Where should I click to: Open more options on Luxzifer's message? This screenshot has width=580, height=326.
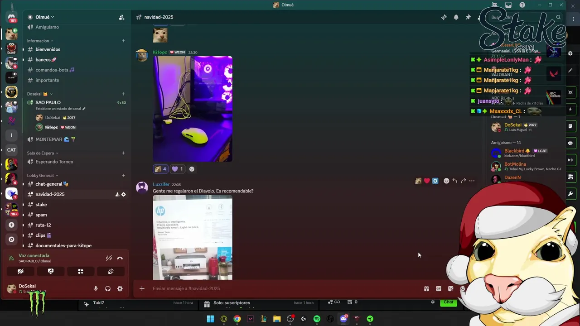click(472, 181)
